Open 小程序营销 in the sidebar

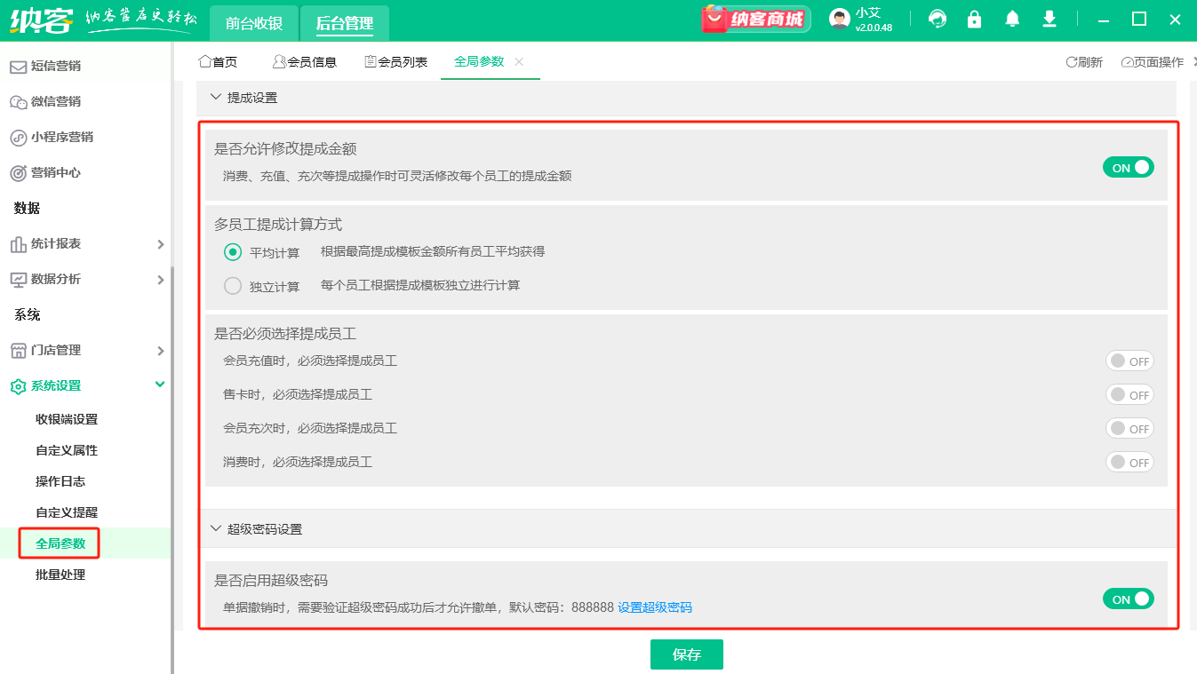pyautogui.click(x=62, y=137)
